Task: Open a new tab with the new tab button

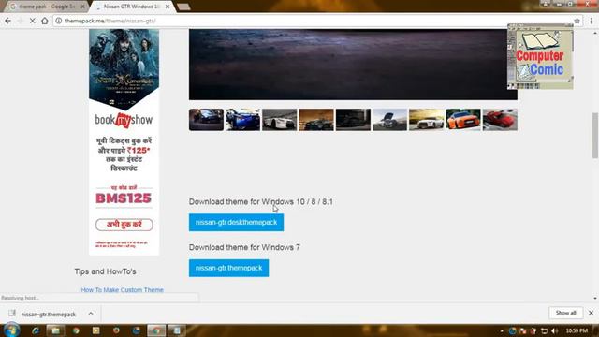Action: (183, 7)
